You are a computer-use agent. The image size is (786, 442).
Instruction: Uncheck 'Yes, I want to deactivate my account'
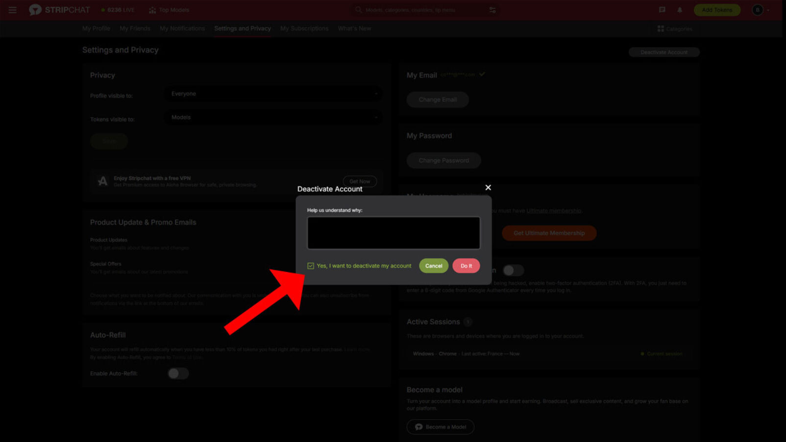click(x=311, y=266)
